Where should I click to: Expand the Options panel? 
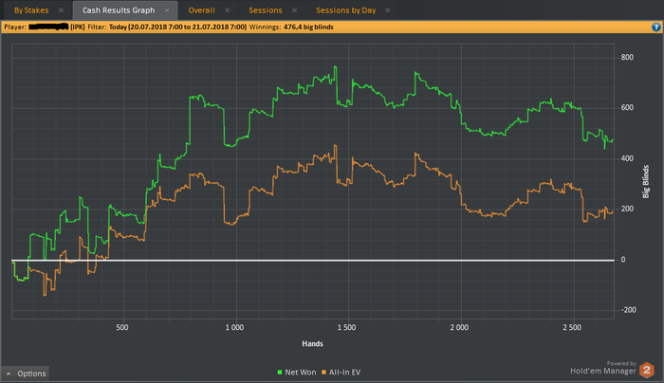click(x=26, y=374)
